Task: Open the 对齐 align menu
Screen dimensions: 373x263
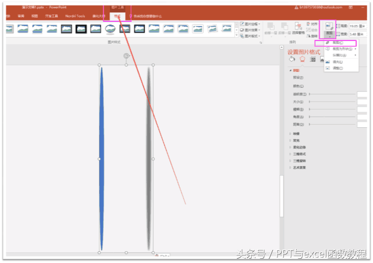Action: (312, 24)
